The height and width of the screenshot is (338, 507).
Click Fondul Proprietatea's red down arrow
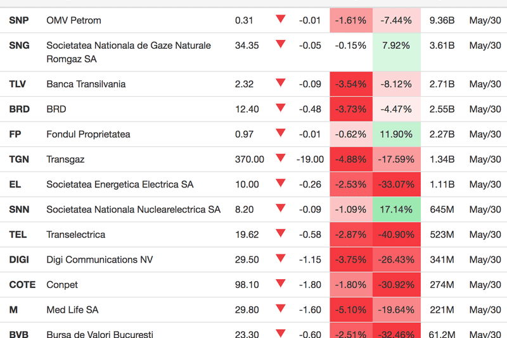[x=280, y=133]
